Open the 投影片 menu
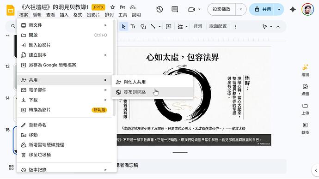Viewport: 319px width, 179px height. pos(93,15)
